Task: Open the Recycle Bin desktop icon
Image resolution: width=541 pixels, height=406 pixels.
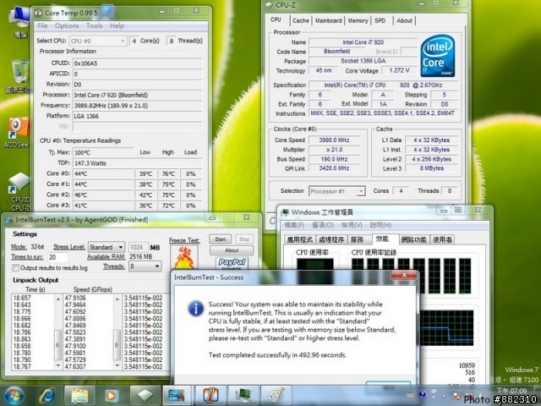Action: (x=19, y=77)
